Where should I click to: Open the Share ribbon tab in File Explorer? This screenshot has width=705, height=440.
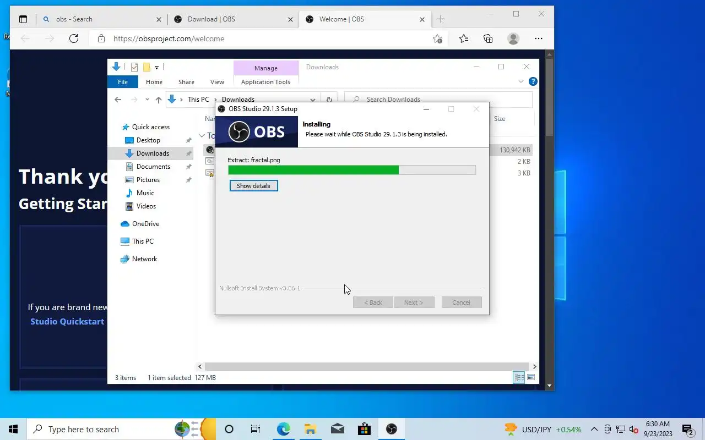click(x=186, y=82)
